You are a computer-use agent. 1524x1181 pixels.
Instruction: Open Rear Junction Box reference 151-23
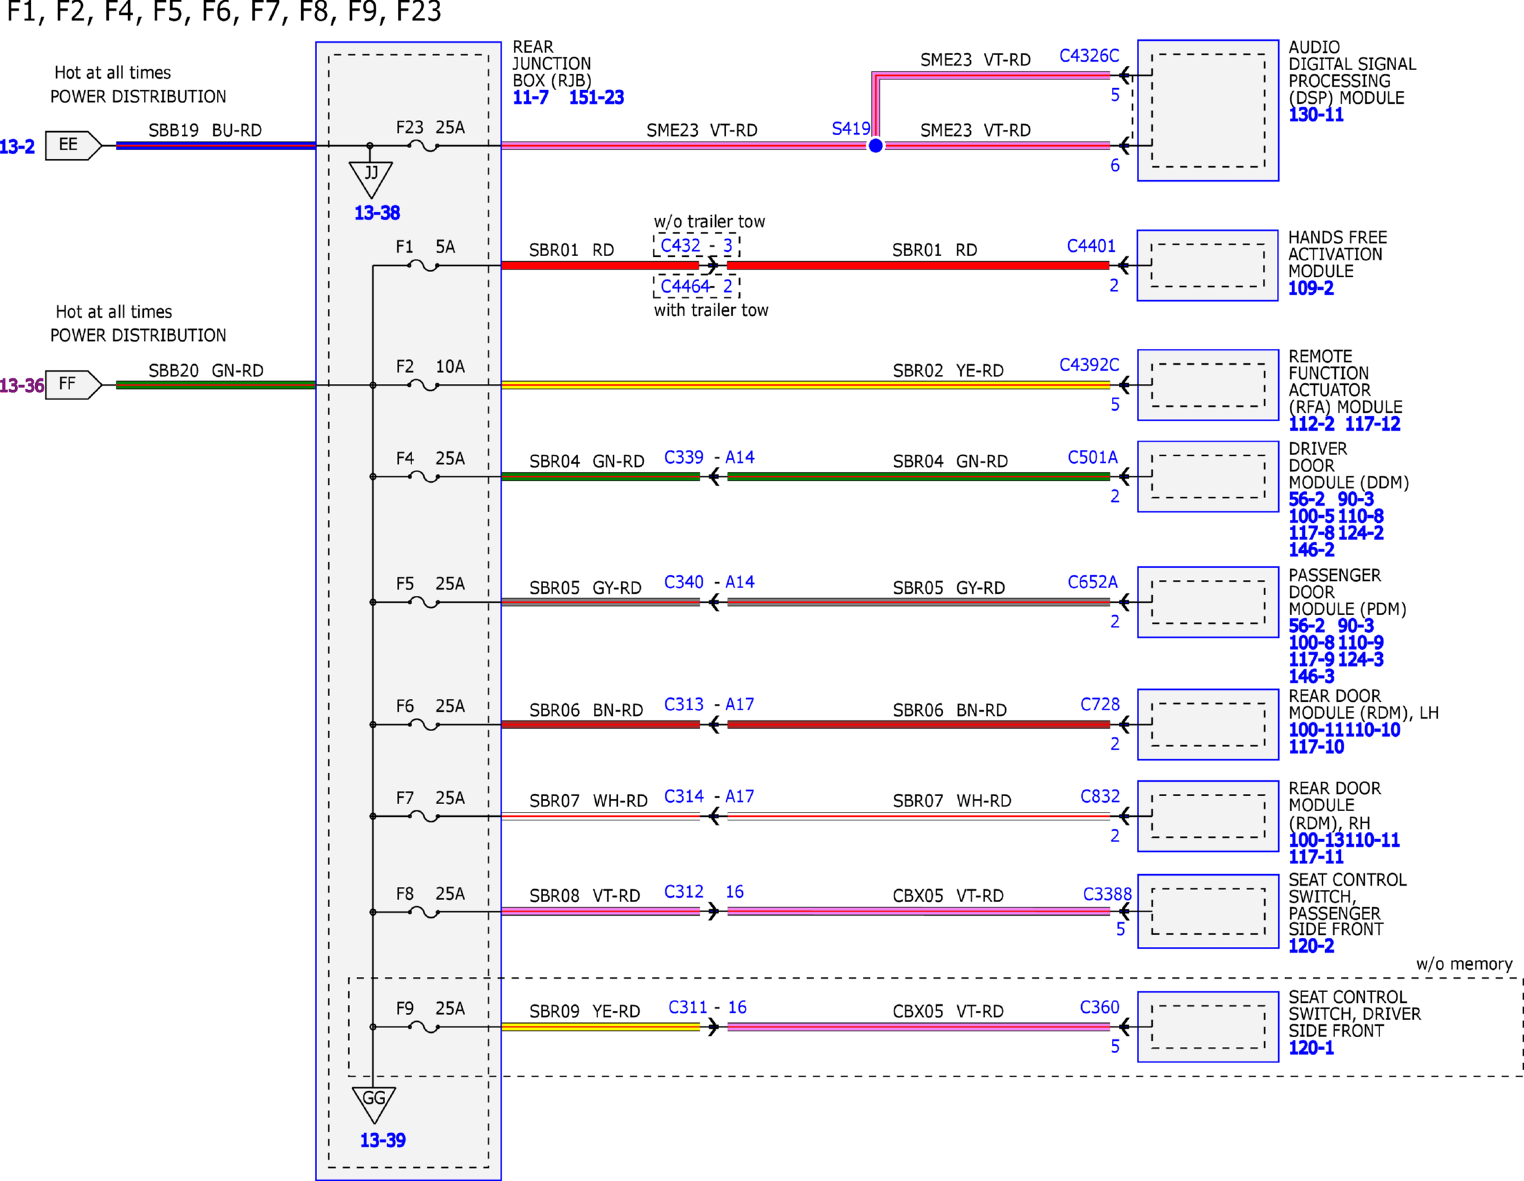tap(596, 98)
